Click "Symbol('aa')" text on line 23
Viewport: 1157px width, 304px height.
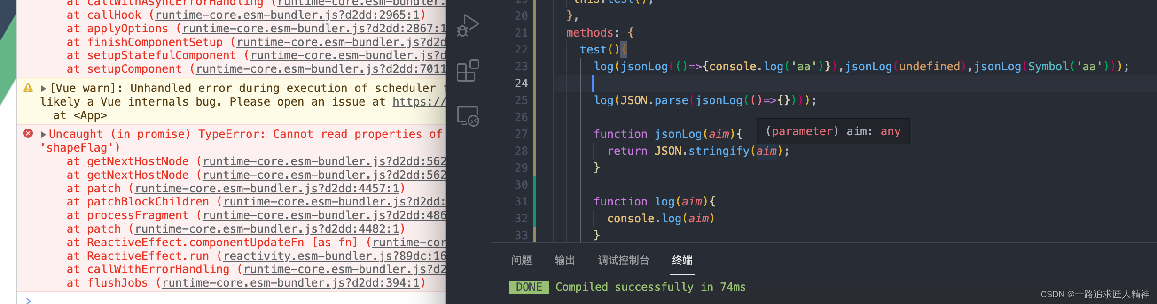[1066, 67]
